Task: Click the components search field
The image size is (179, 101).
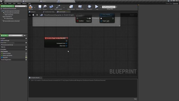Action: tap(21, 6)
